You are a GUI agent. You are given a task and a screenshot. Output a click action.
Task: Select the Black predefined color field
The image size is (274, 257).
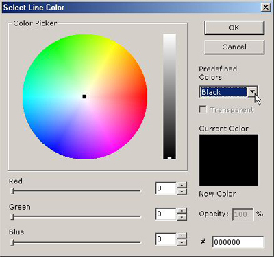coord(223,92)
